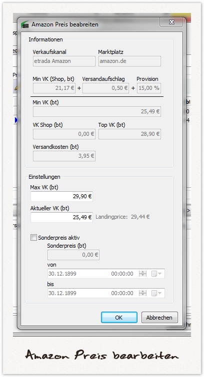Click the Abbrechen button
This screenshot has height=377, width=204.
pos(159,318)
